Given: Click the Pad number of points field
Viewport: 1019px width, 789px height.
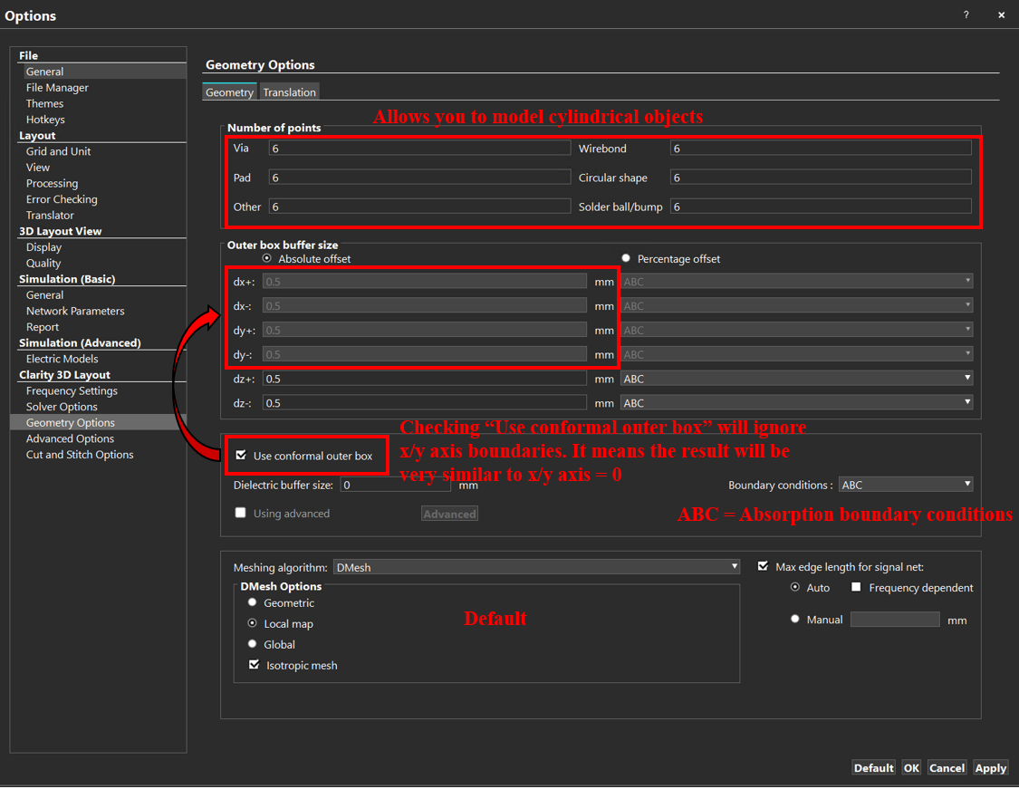Looking at the screenshot, I should [419, 178].
